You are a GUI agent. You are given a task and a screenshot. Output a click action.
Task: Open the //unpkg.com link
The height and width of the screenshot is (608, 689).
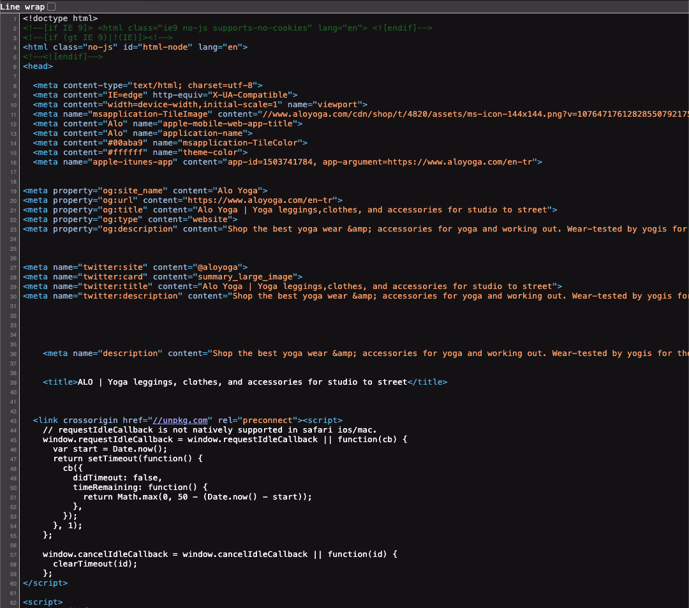pos(180,420)
